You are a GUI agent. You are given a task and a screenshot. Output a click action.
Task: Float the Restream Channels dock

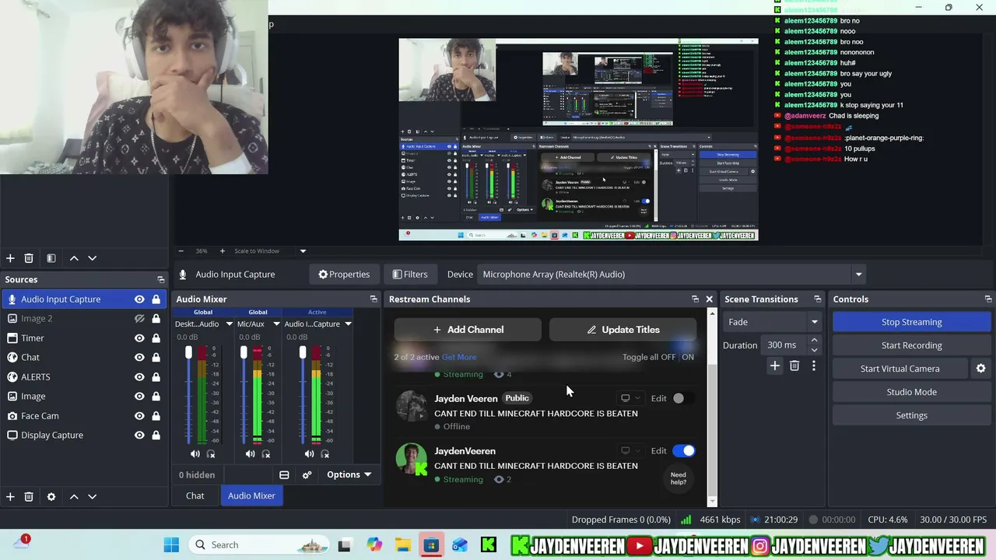click(x=695, y=299)
